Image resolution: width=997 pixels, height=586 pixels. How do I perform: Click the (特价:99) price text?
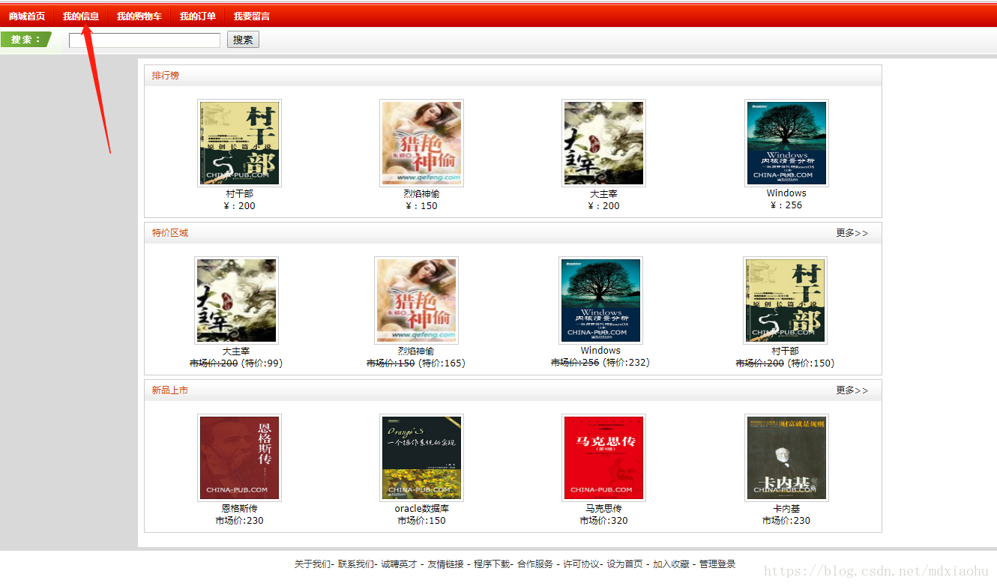(x=262, y=363)
